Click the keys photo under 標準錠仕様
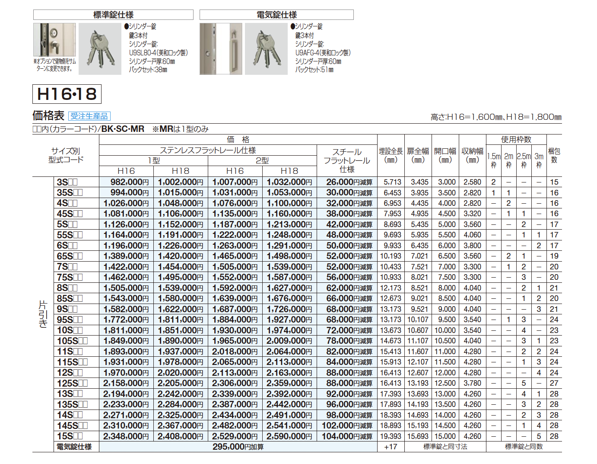 coord(100,49)
